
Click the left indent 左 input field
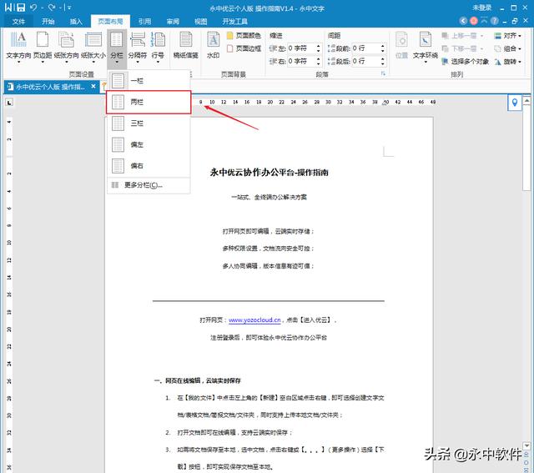click(x=300, y=48)
